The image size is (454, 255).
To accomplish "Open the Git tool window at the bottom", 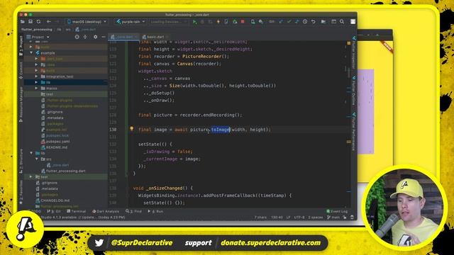I will point(54,211).
